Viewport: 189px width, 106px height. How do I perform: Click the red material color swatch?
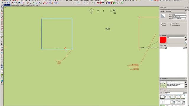[163, 40]
